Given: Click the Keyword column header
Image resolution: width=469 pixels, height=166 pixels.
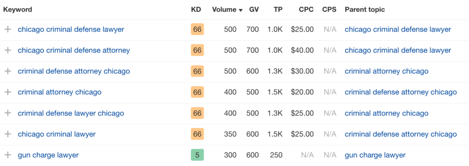Looking at the screenshot, I should (x=18, y=10).
